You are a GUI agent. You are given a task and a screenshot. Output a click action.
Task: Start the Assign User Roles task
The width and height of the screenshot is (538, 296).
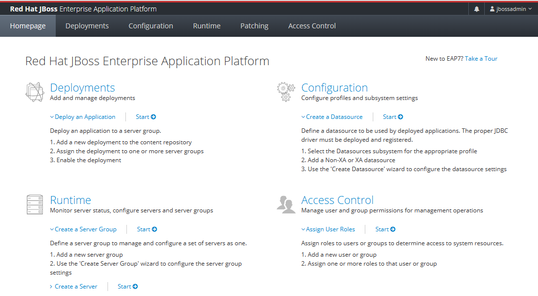385,229
